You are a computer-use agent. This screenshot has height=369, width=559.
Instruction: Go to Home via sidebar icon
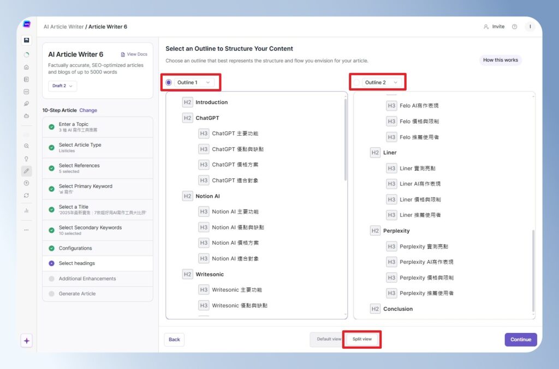pyautogui.click(x=26, y=67)
